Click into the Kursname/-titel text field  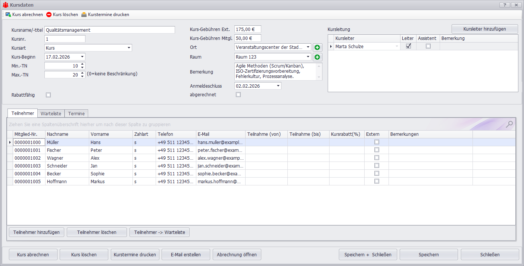109,30
